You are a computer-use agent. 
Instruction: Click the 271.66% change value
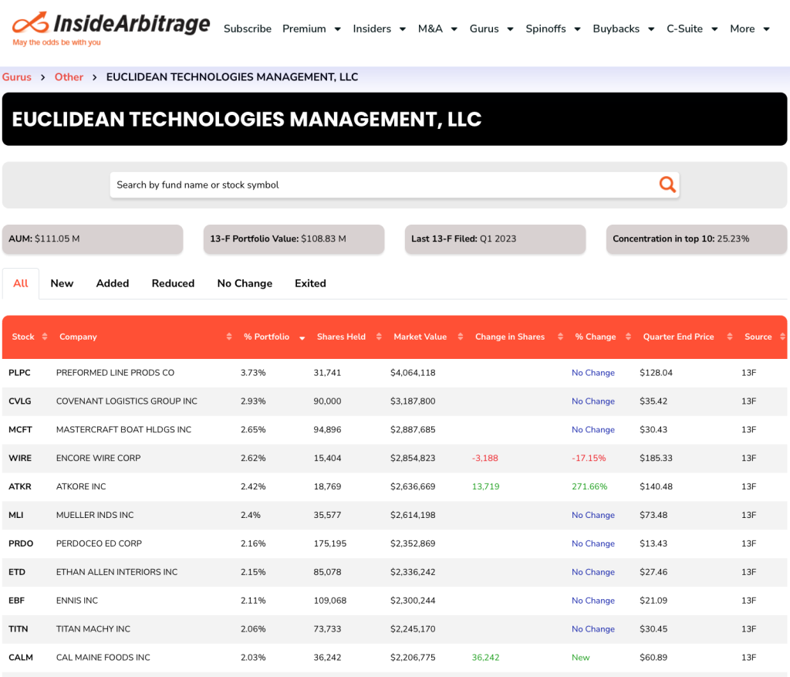click(x=589, y=486)
